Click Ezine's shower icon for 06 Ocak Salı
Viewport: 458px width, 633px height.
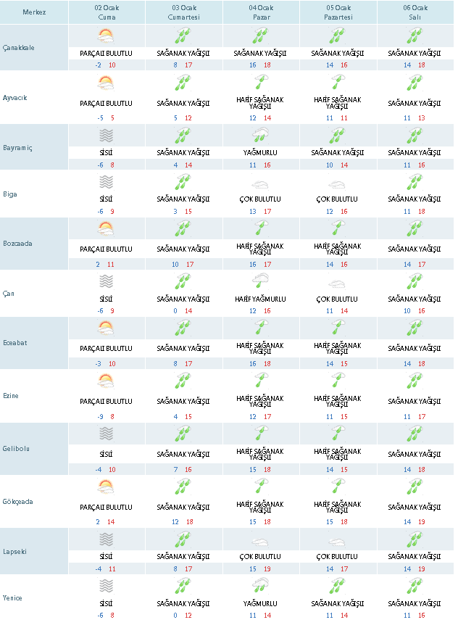[x=415, y=383]
